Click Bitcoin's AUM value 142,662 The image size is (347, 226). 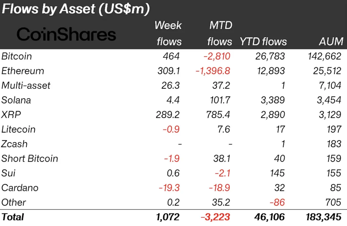pos(325,56)
